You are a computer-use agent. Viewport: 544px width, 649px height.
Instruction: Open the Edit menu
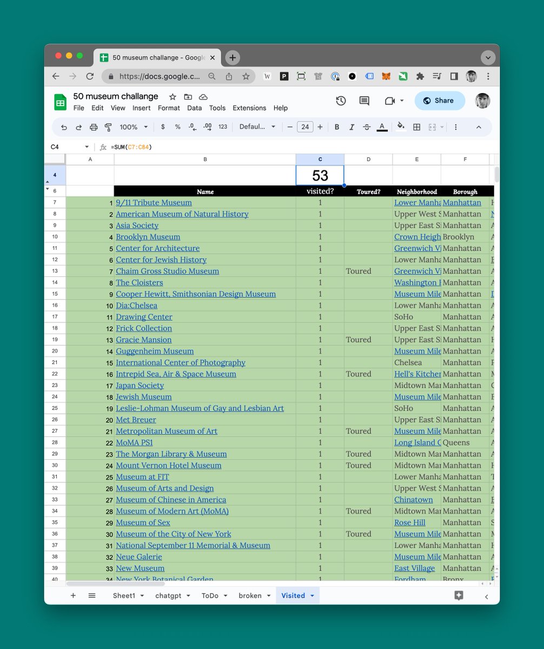click(97, 108)
